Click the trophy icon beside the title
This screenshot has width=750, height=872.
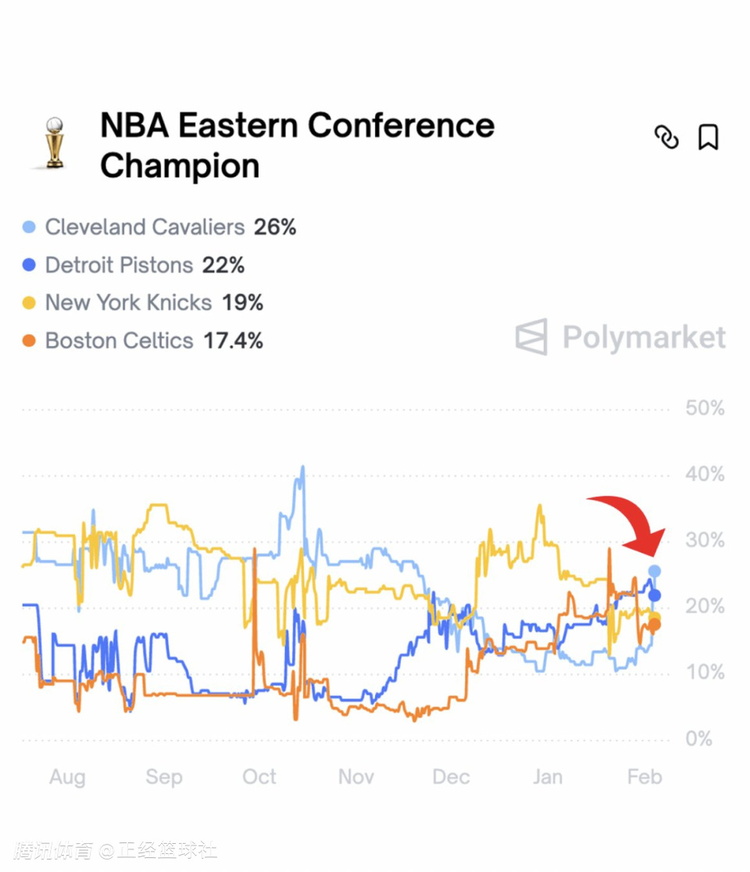(x=54, y=144)
